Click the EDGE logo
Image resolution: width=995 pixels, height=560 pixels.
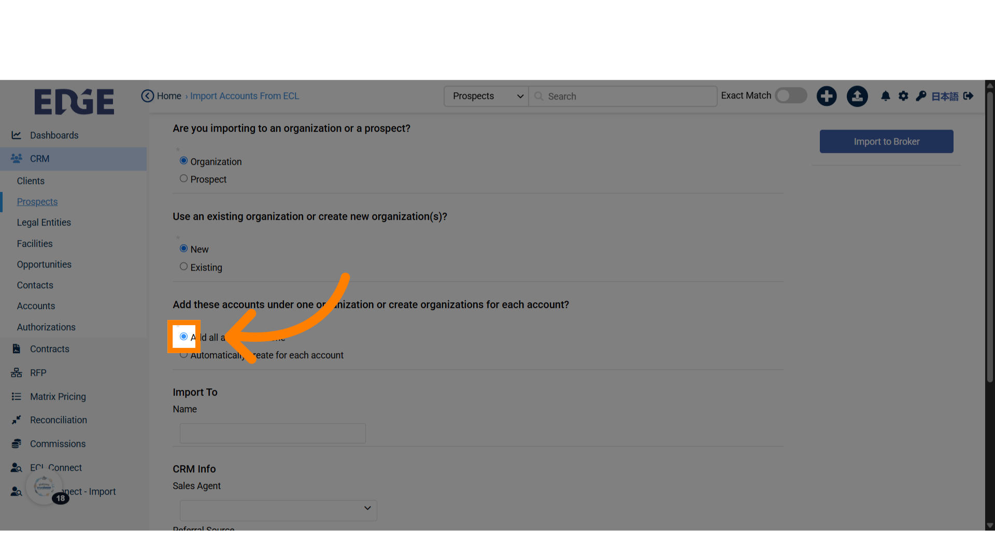pyautogui.click(x=74, y=102)
